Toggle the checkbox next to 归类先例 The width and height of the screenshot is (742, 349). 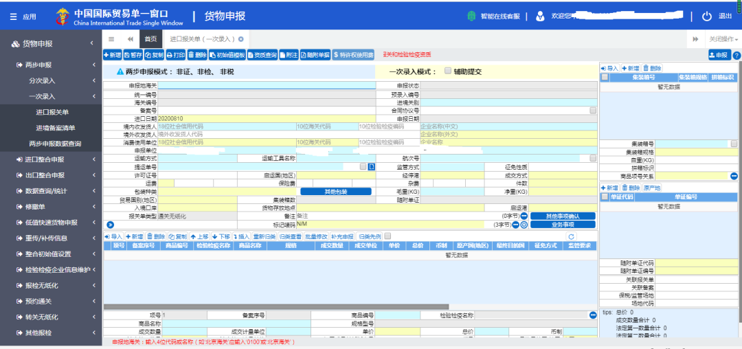pyautogui.click(x=387, y=236)
